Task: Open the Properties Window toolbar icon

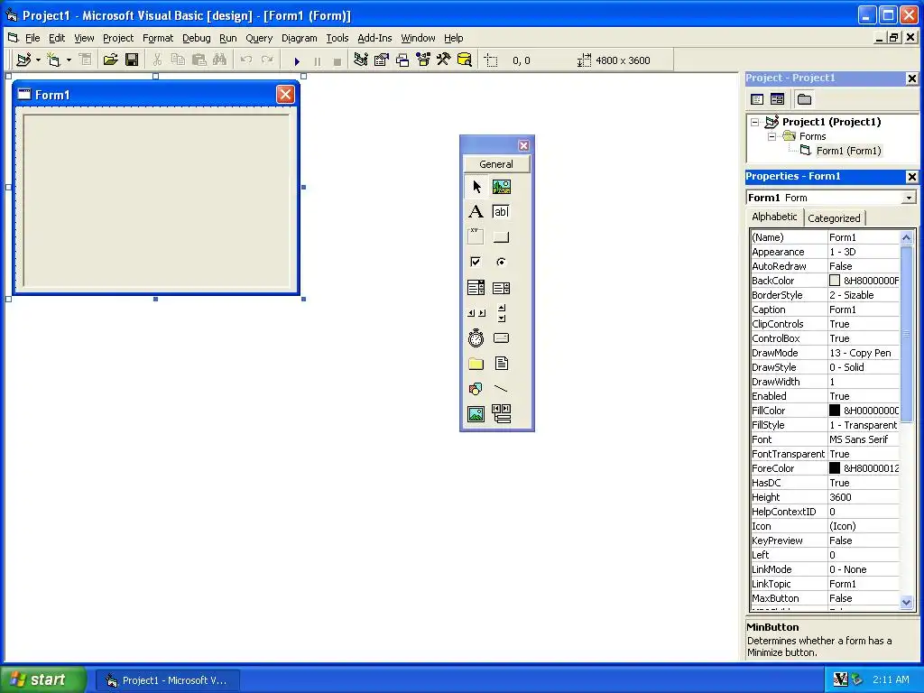Action: [382, 60]
